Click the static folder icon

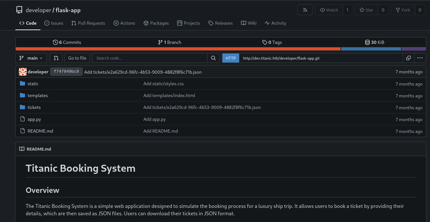22,84
